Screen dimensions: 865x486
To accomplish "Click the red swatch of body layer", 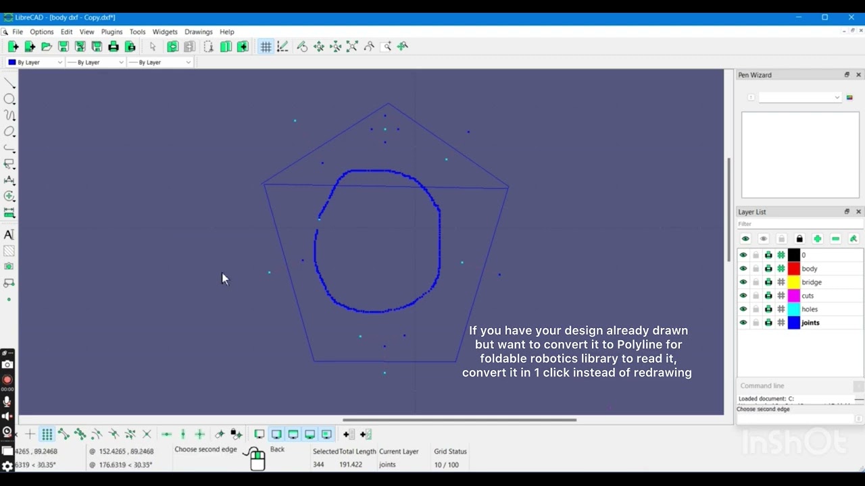I will (794, 269).
